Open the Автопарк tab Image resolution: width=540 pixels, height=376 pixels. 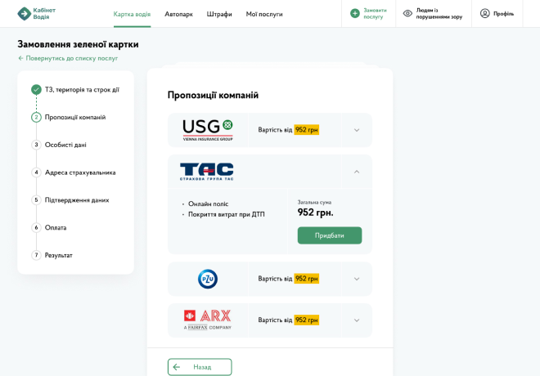click(x=178, y=14)
